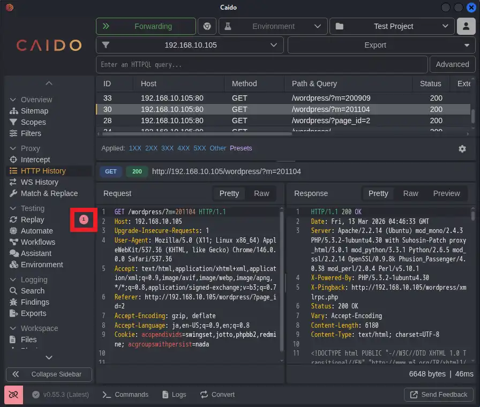The height and width of the screenshot is (407, 480).
Task: Toggle the 2XX status filter
Action: [x=151, y=148]
